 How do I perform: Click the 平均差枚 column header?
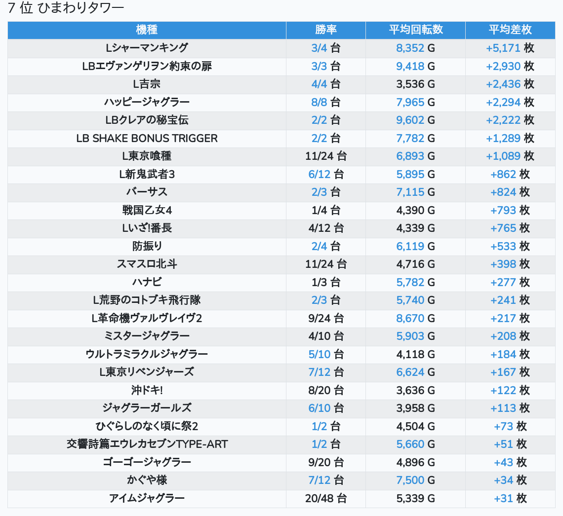[x=510, y=30]
